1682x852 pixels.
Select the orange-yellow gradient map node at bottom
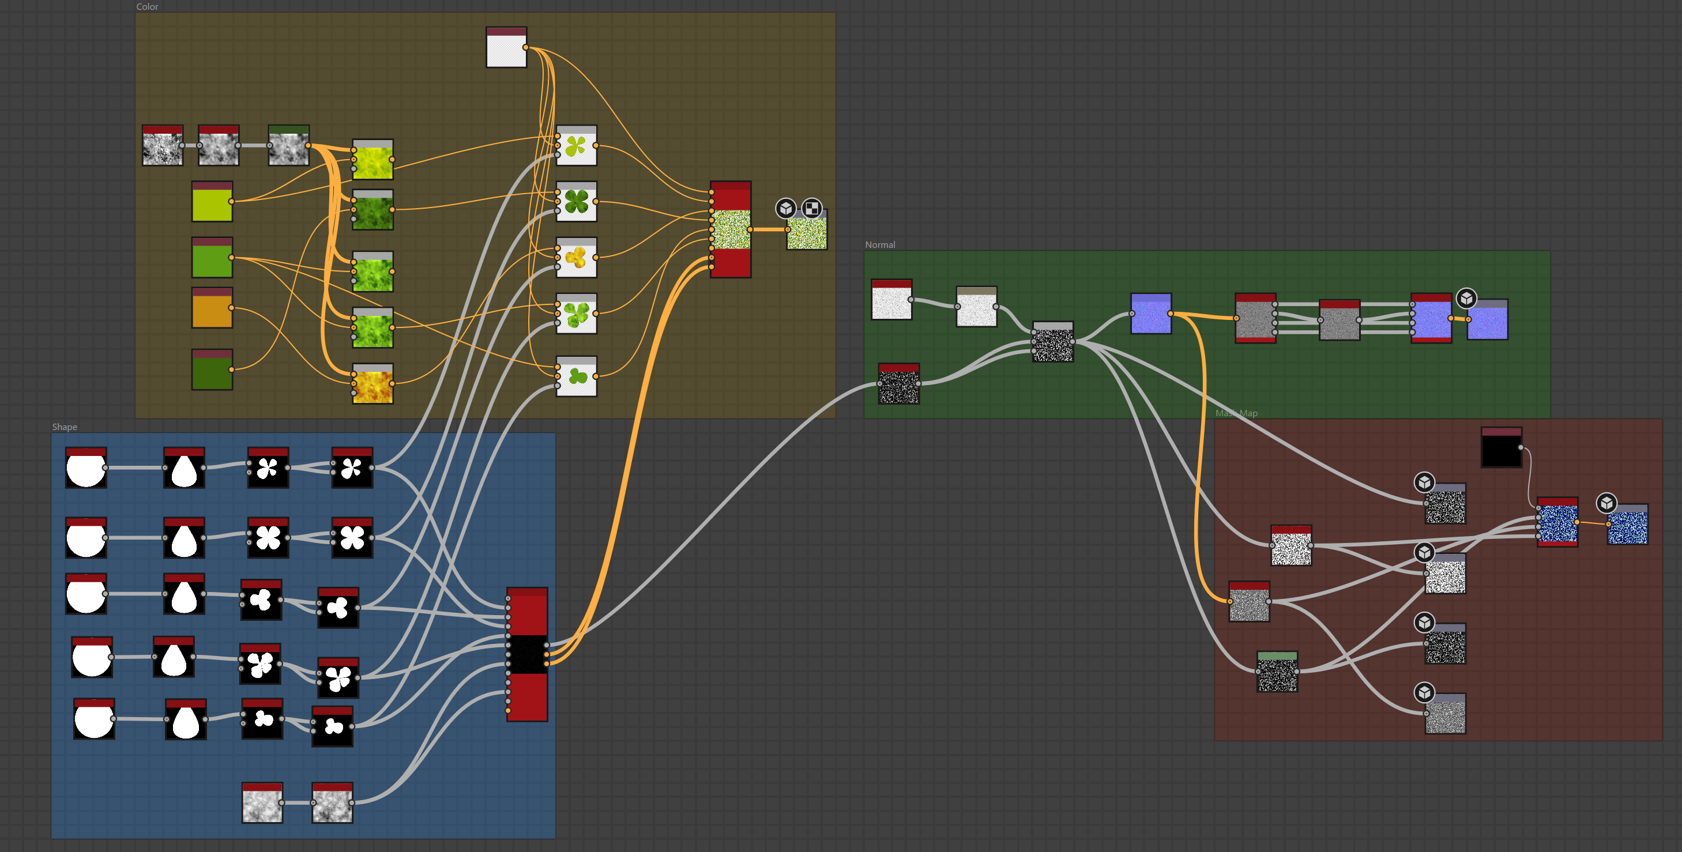click(373, 384)
